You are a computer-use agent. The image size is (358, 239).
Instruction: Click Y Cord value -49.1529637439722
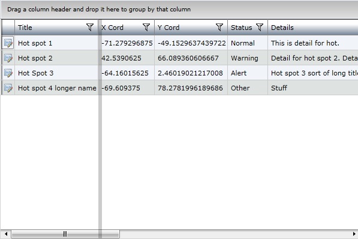pos(191,43)
